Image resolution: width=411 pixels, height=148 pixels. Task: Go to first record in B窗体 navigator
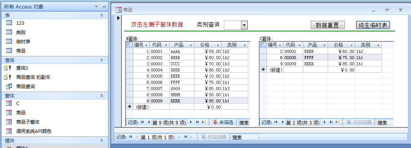click(x=142, y=122)
